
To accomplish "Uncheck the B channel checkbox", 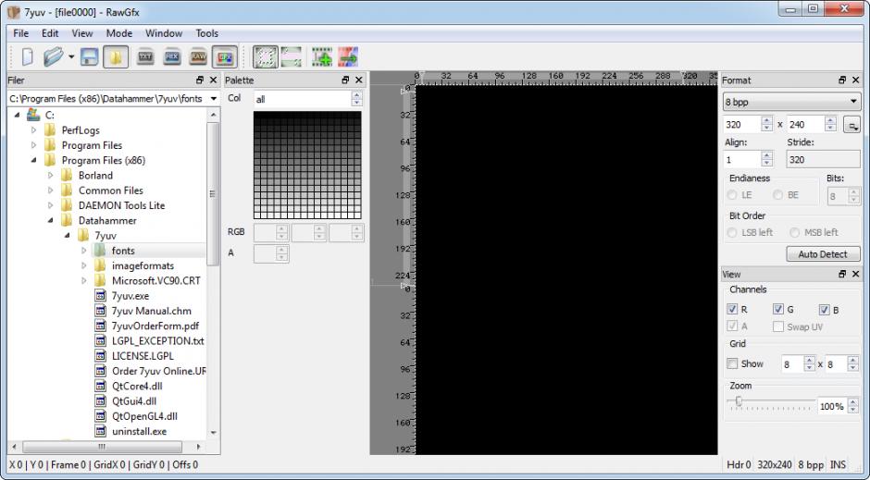I will [824, 310].
